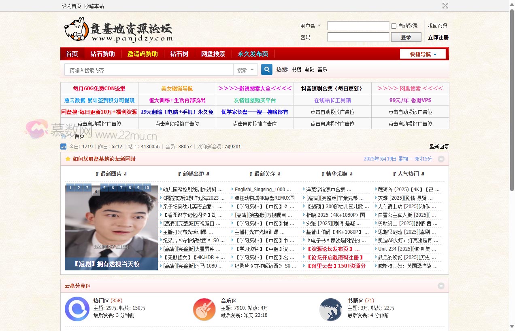
Task: Open the 用户名 dropdown arrow
Action: 319,26
